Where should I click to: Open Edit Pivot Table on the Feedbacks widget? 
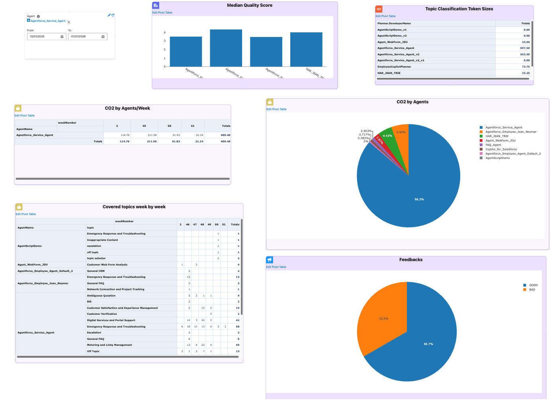point(276,267)
